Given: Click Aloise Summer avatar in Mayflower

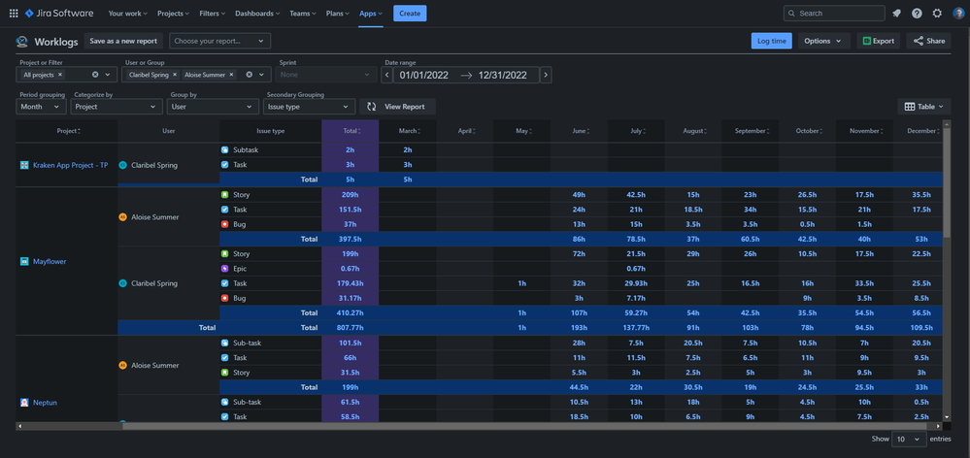Looking at the screenshot, I should [122, 217].
